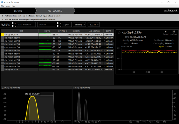The image size is (179, 124).
Task: Select MAC address 6A:77:E7:46:20:42
Action: 93,57
